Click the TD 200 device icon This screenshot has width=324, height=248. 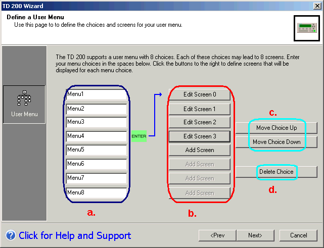tap(307, 28)
